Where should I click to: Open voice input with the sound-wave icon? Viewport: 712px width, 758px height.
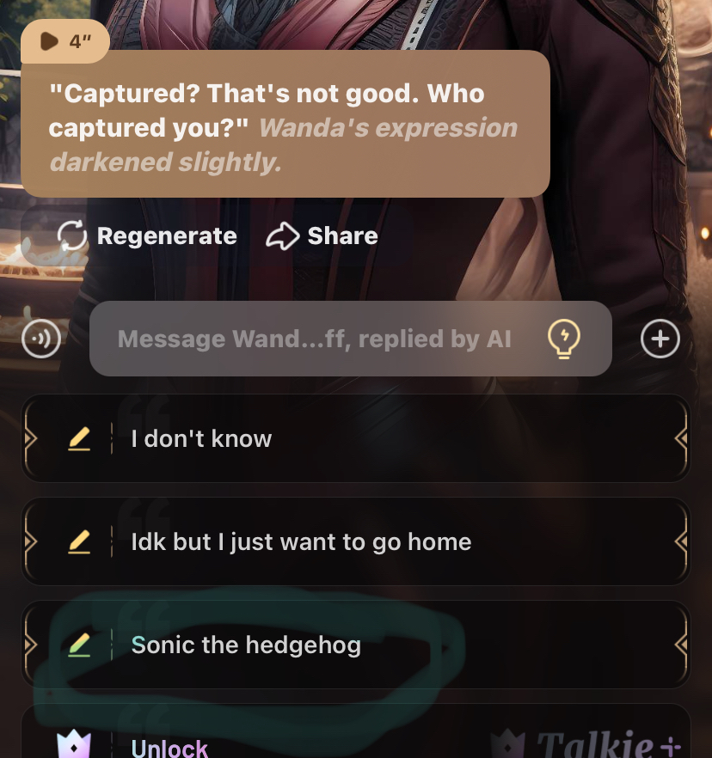click(41, 339)
